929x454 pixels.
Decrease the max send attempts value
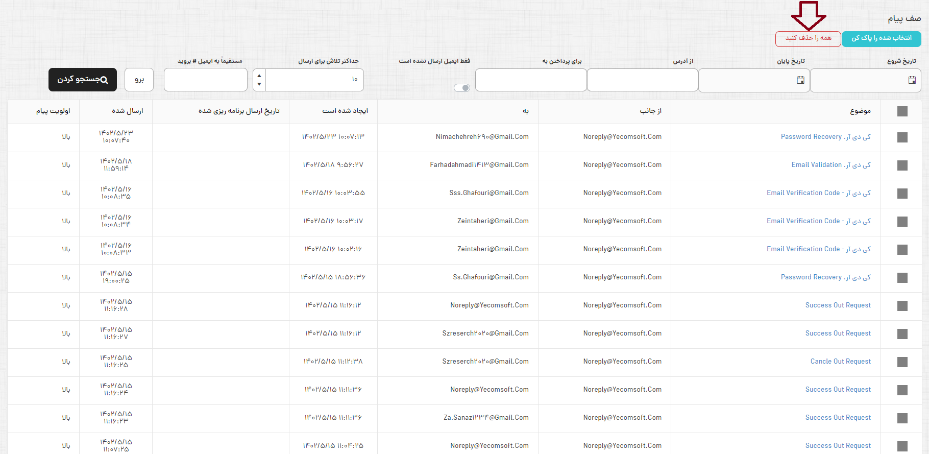click(259, 84)
